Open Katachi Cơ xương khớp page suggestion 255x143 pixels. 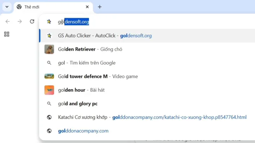coord(147,117)
